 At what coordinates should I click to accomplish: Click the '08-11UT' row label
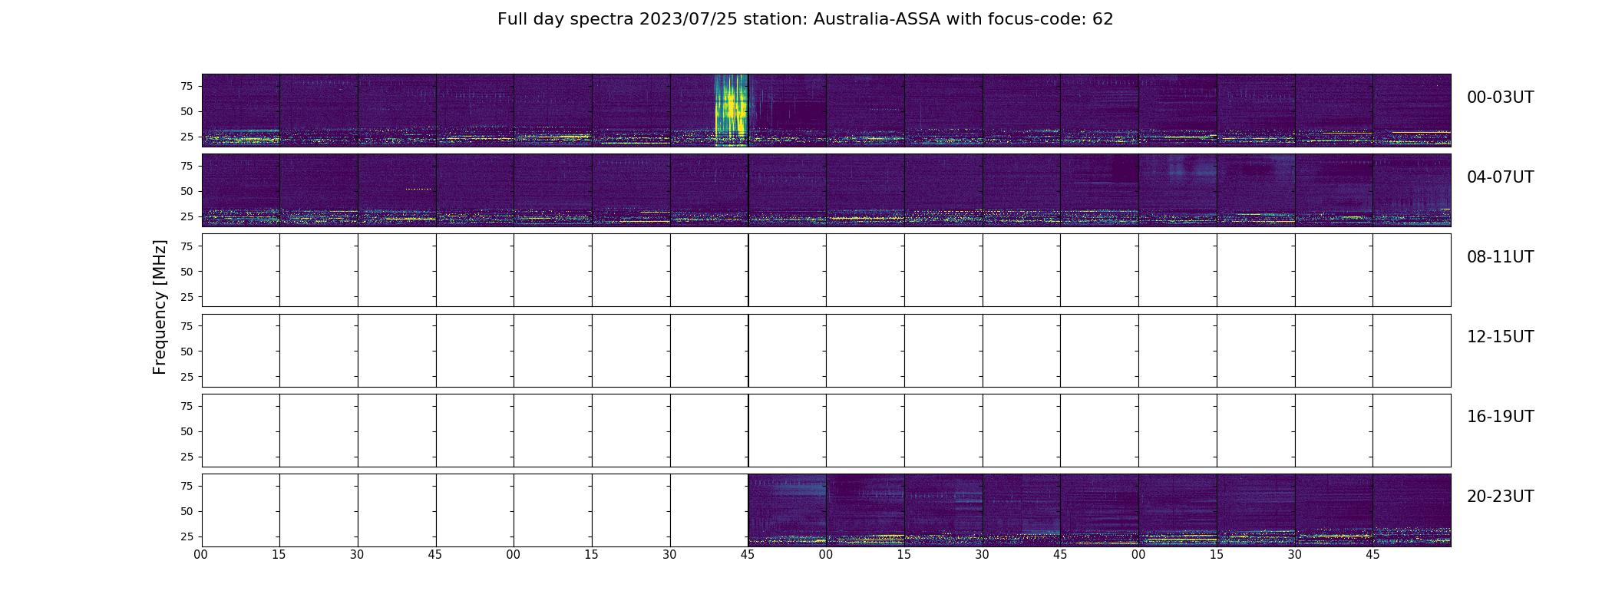click(1500, 257)
